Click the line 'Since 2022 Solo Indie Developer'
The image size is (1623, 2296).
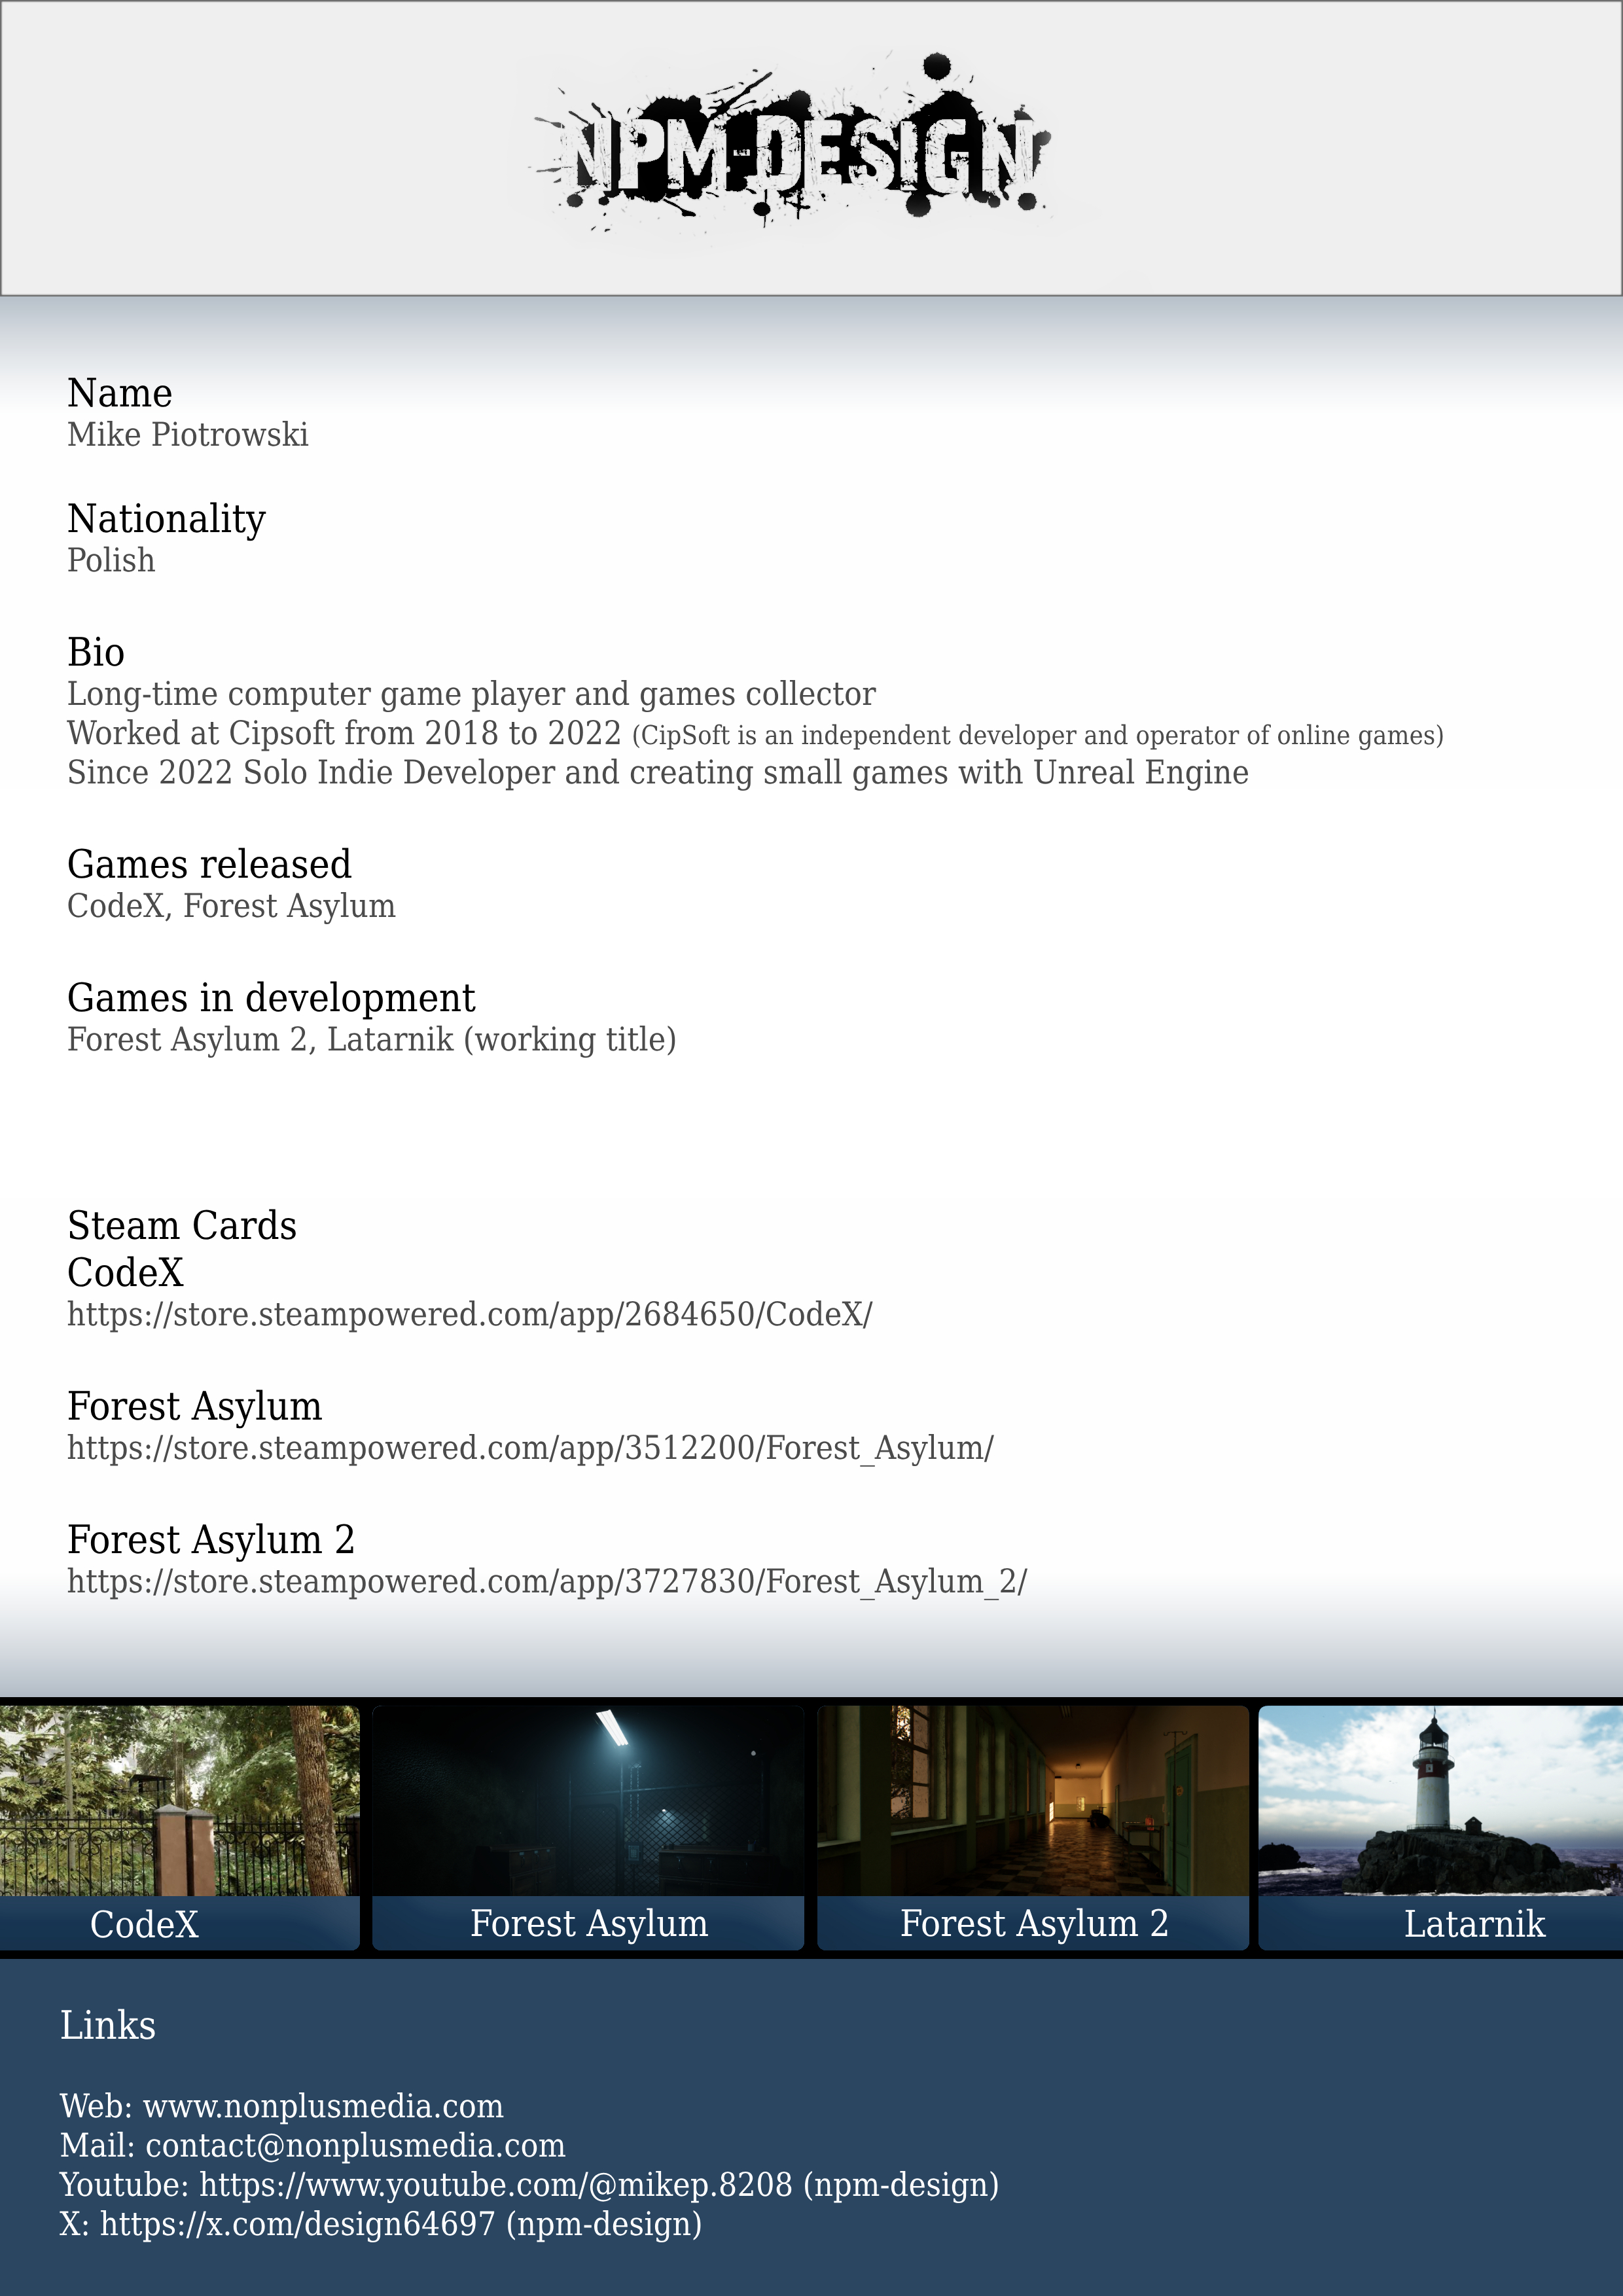click(x=658, y=773)
